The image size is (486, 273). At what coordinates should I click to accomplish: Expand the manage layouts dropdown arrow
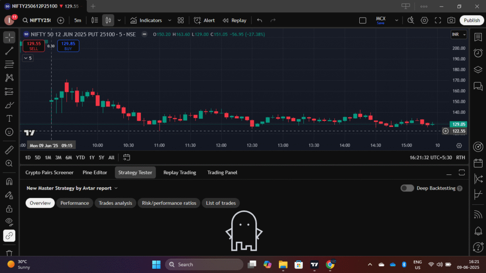(396, 20)
